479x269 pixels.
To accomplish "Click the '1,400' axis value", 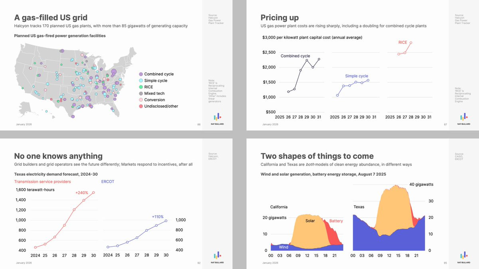I will (21, 200).
